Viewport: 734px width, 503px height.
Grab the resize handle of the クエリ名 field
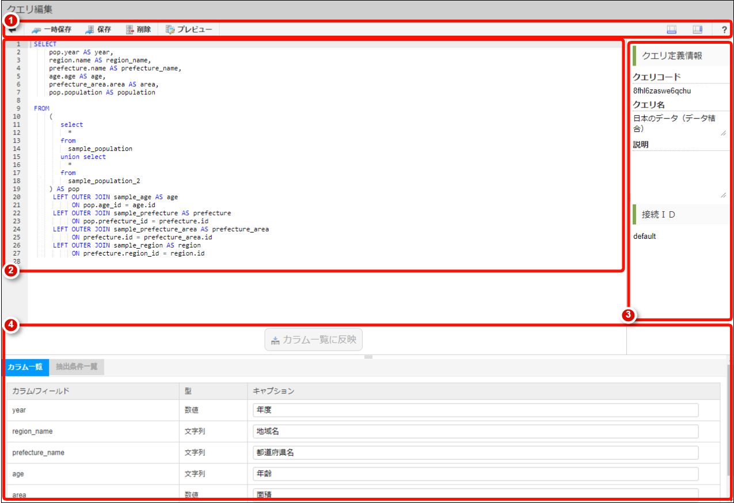[x=723, y=133]
